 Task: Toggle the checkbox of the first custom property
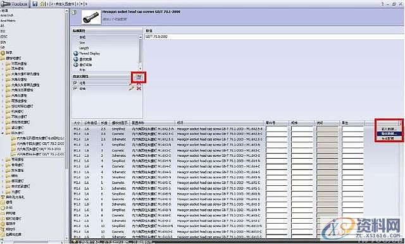tap(75, 83)
